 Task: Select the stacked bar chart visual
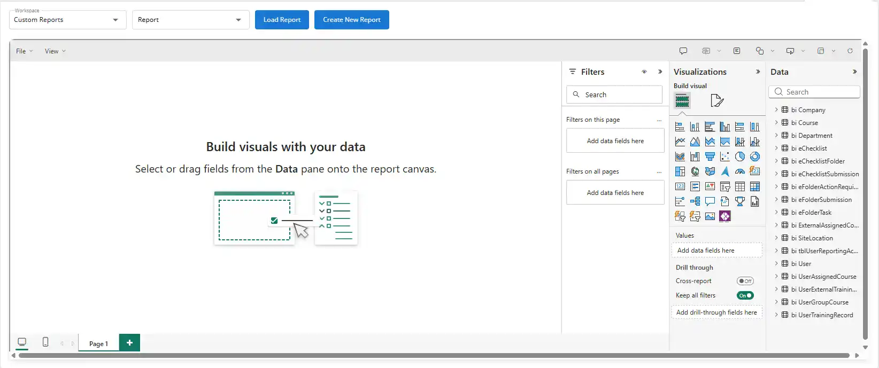pos(680,127)
